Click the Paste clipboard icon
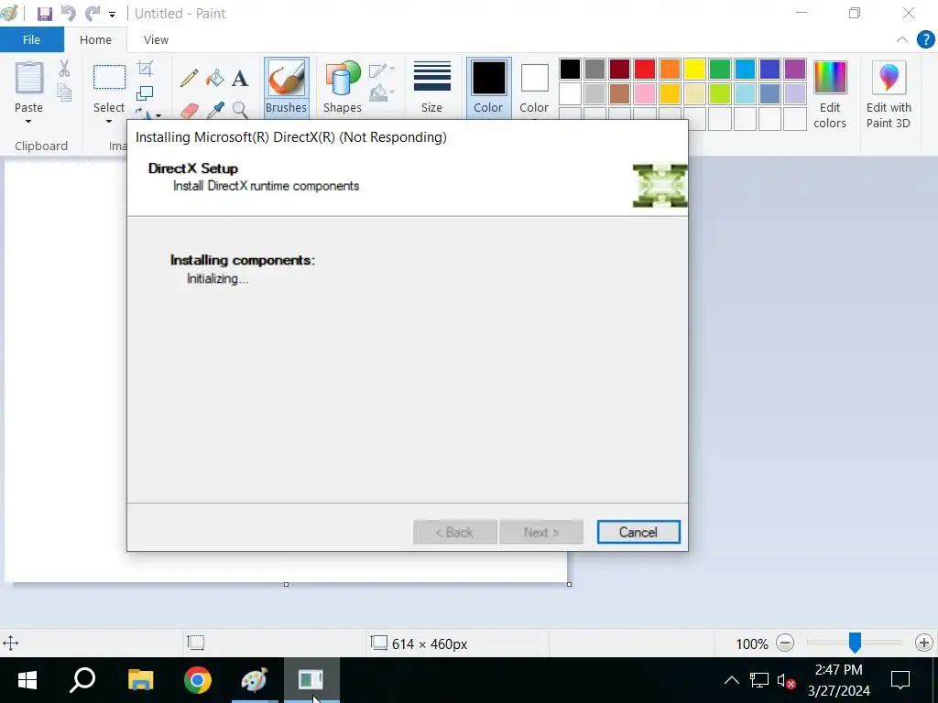 [x=28, y=78]
